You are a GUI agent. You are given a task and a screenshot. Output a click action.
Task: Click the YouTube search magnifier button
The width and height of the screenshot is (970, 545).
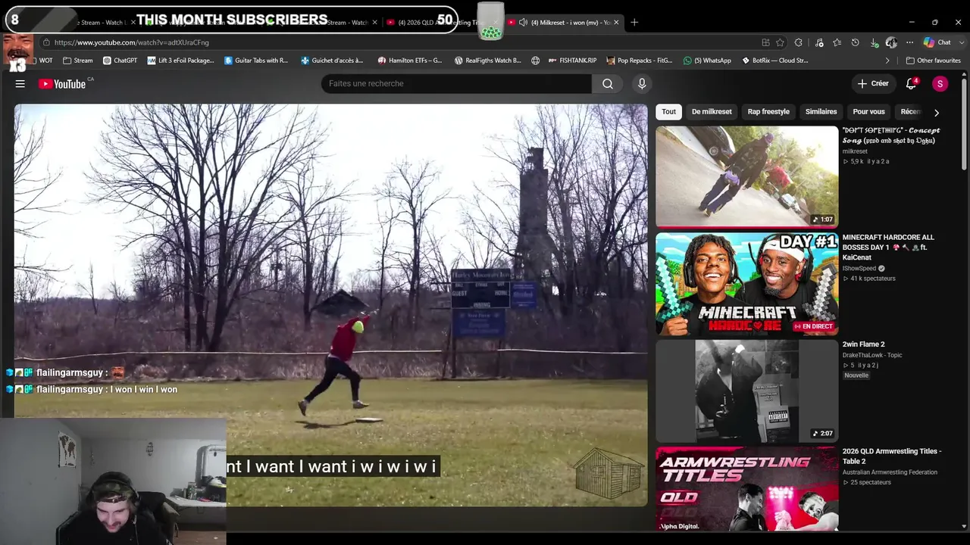click(608, 84)
